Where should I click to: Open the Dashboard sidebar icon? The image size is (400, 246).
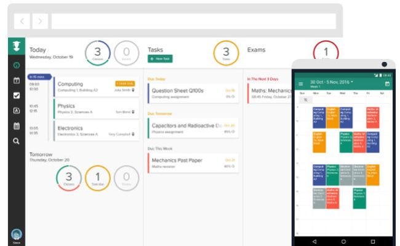click(16, 65)
